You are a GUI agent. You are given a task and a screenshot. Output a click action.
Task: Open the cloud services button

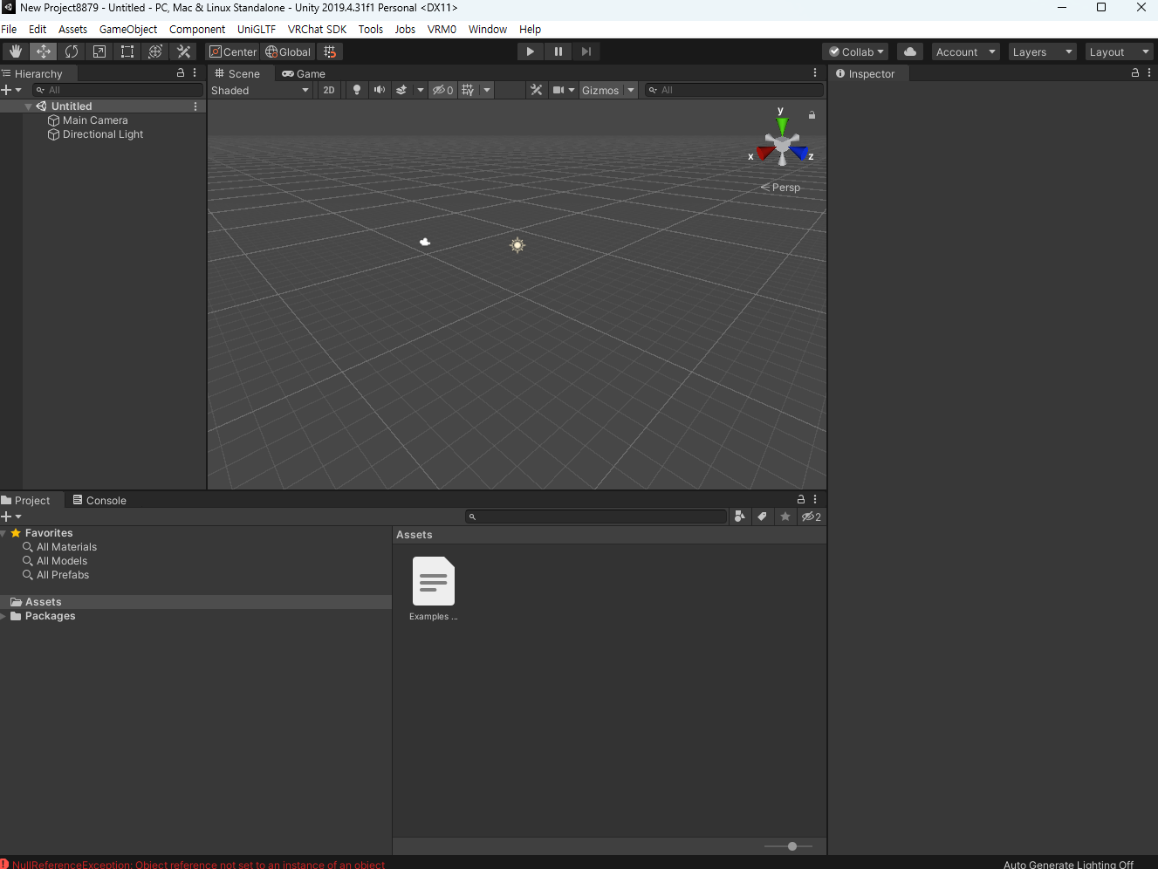pyautogui.click(x=909, y=51)
